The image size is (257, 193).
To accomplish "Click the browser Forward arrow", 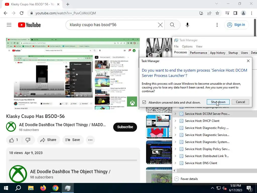I will [x=14, y=13].
